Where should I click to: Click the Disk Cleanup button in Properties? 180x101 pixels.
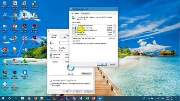pyautogui.click(x=86, y=74)
